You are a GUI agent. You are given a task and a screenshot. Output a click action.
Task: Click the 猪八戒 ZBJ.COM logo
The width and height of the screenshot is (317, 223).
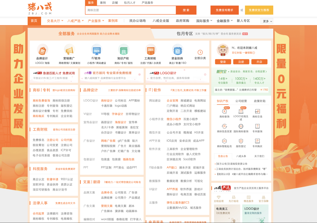[x=40, y=8]
